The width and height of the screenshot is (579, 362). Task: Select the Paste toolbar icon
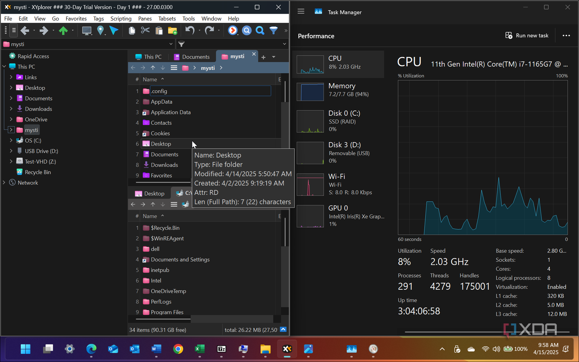point(159,31)
